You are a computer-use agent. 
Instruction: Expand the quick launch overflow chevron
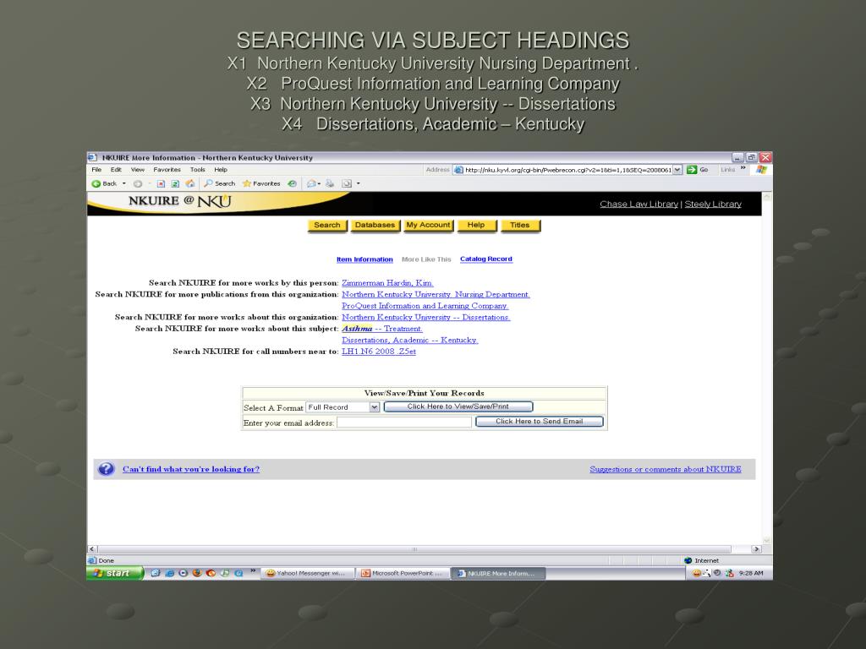(253, 570)
